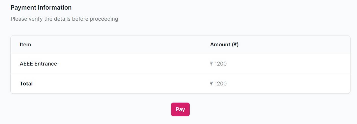357x124 pixels.
Task: Click the word Payment in the heading
Action: (x=23, y=8)
